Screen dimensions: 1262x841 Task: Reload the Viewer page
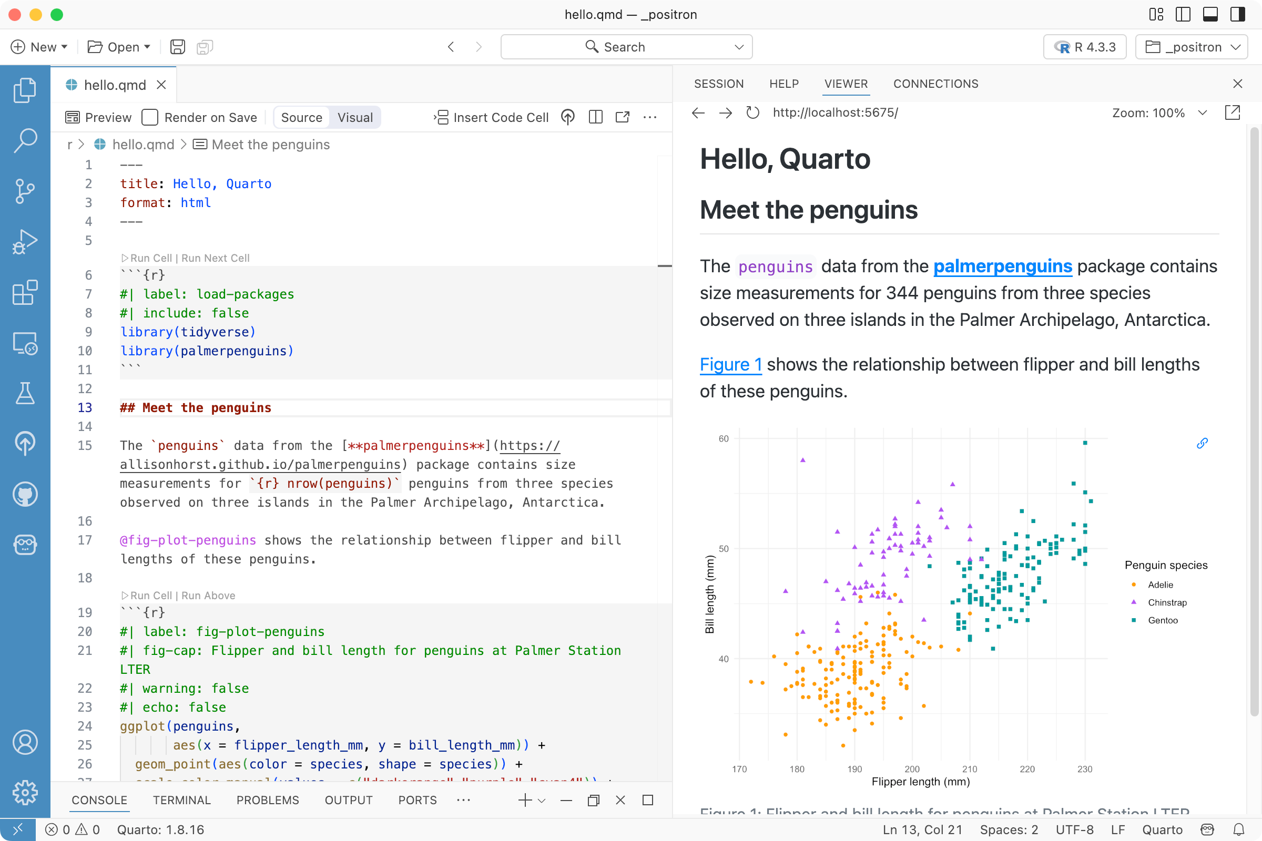point(752,112)
